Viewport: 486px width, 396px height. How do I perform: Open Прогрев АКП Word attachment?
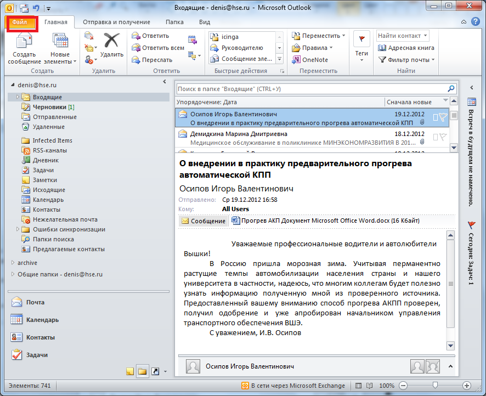(325, 220)
